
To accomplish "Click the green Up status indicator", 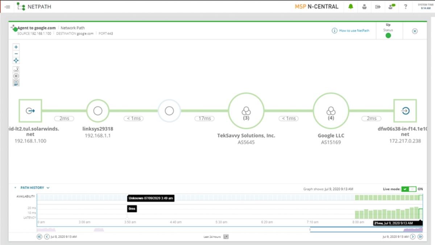I will (x=388, y=35).
